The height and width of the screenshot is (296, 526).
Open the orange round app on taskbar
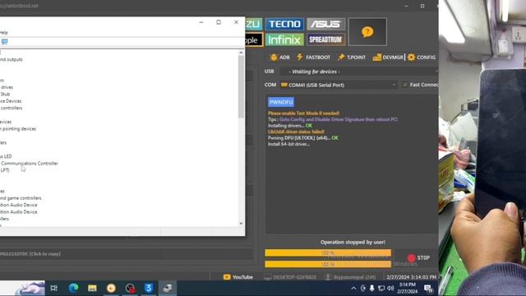111,288
